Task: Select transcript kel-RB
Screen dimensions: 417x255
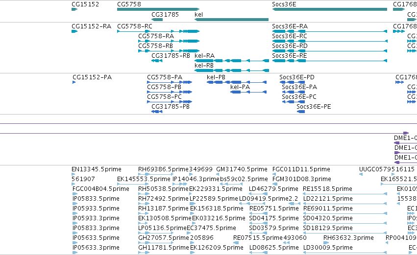Action: pyautogui.click(x=204, y=66)
